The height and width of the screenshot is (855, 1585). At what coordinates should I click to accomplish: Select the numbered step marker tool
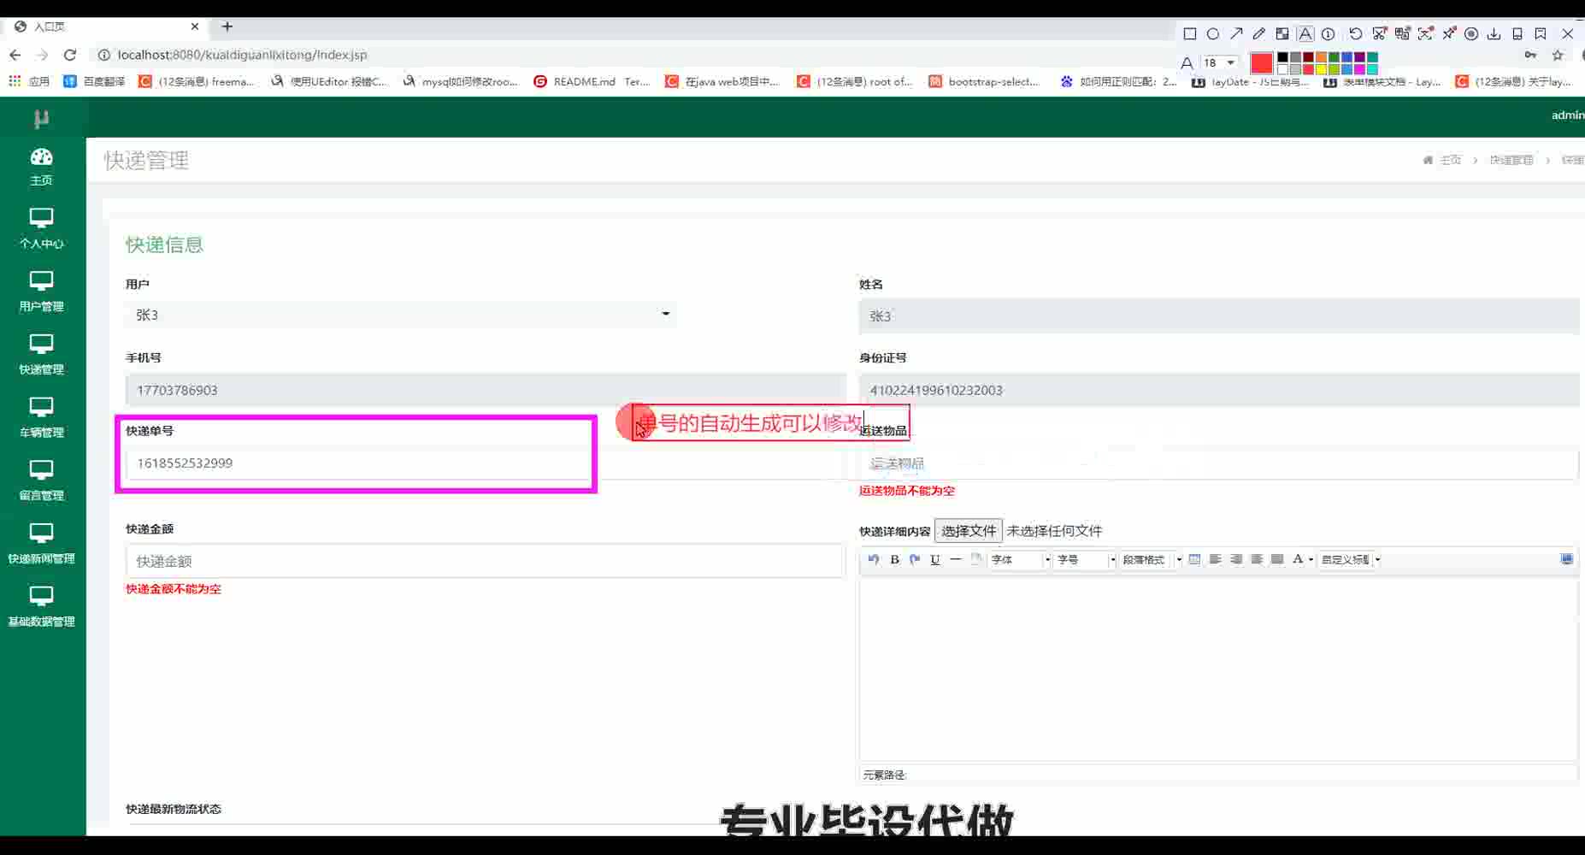click(x=1329, y=34)
